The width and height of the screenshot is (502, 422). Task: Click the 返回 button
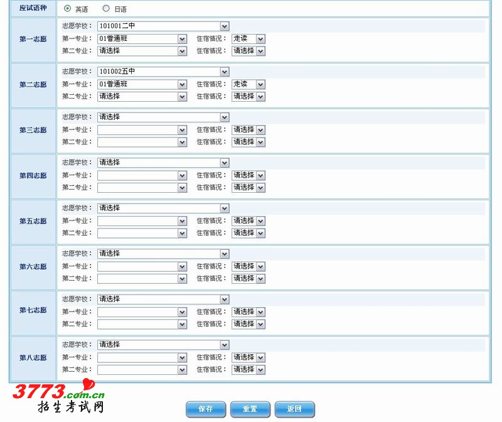pyautogui.click(x=294, y=409)
